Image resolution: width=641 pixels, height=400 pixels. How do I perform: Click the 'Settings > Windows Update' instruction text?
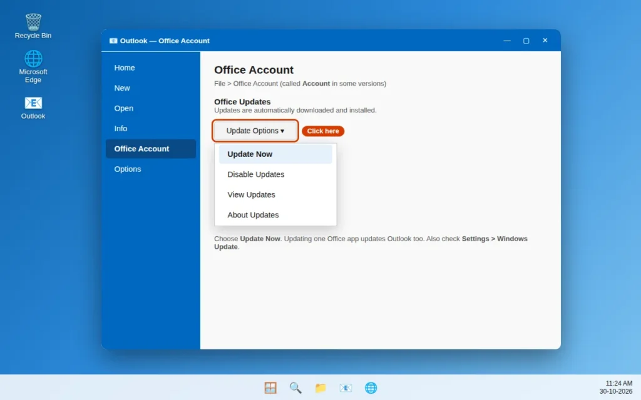click(371, 243)
